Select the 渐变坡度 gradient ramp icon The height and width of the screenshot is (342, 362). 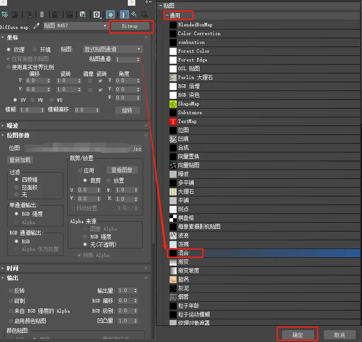[x=173, y=271]
